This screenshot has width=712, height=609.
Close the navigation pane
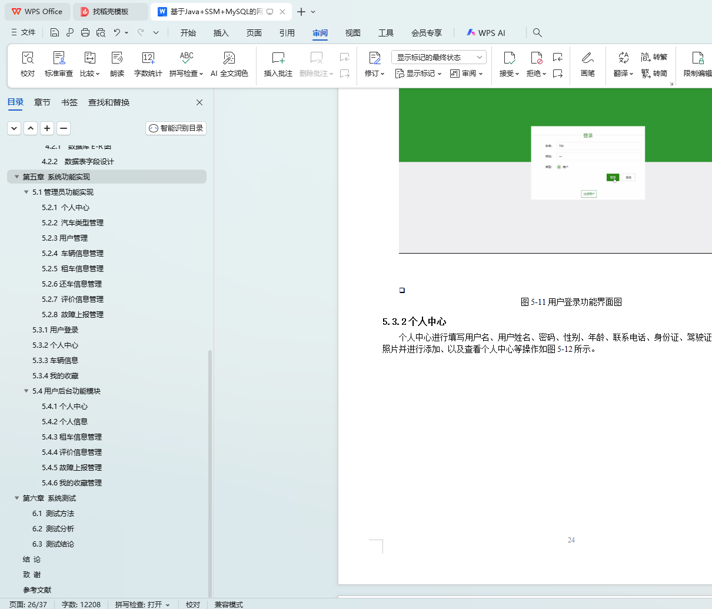(x=199, y=102)
